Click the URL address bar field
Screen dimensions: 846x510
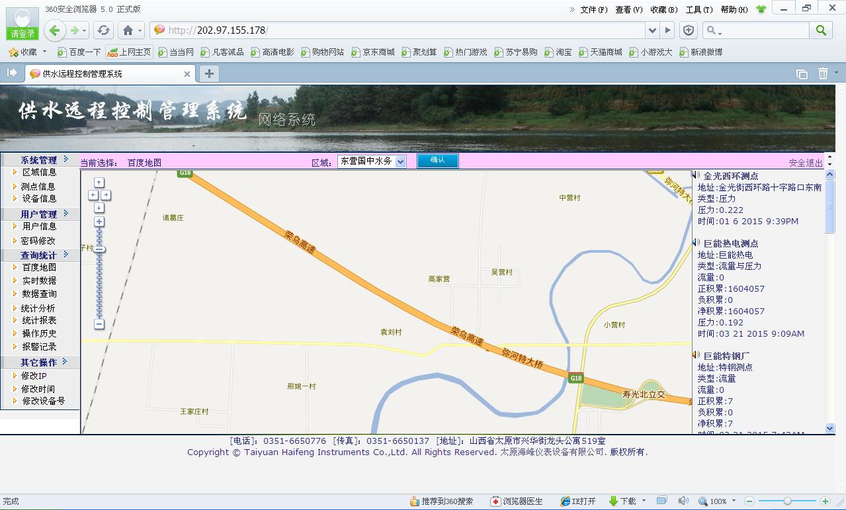(x=397, y=30)
